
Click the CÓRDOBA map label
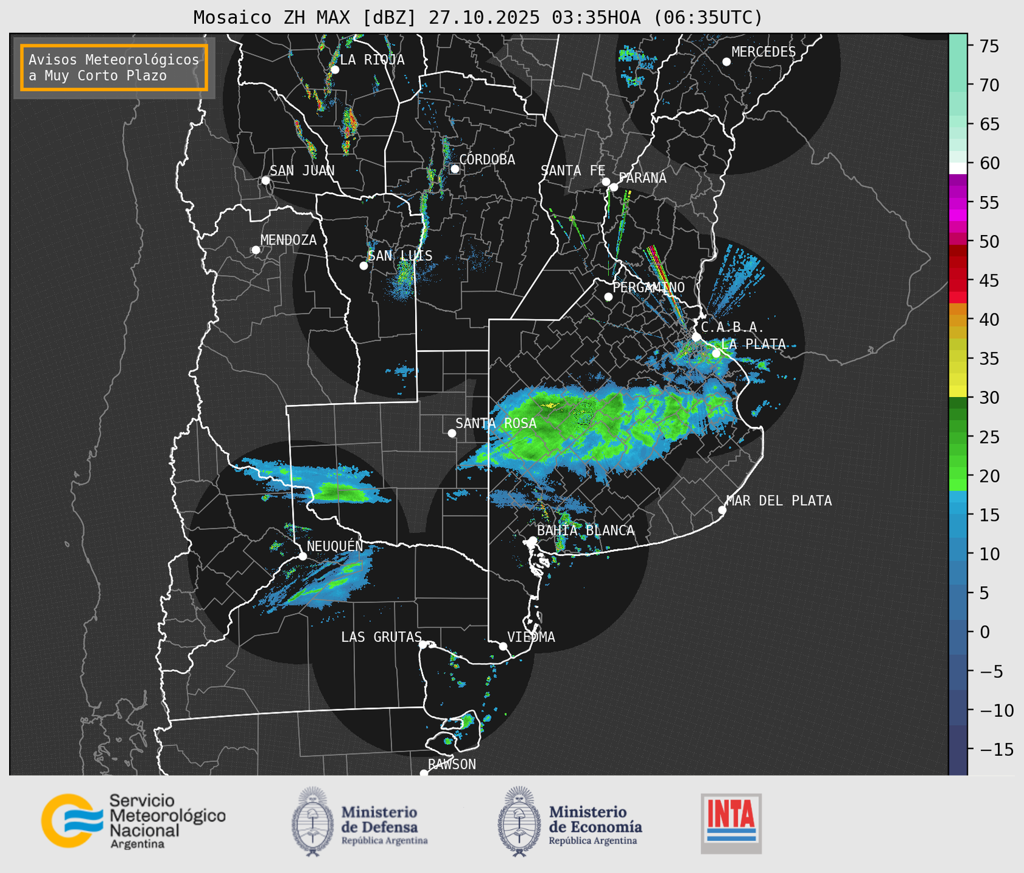487,160
